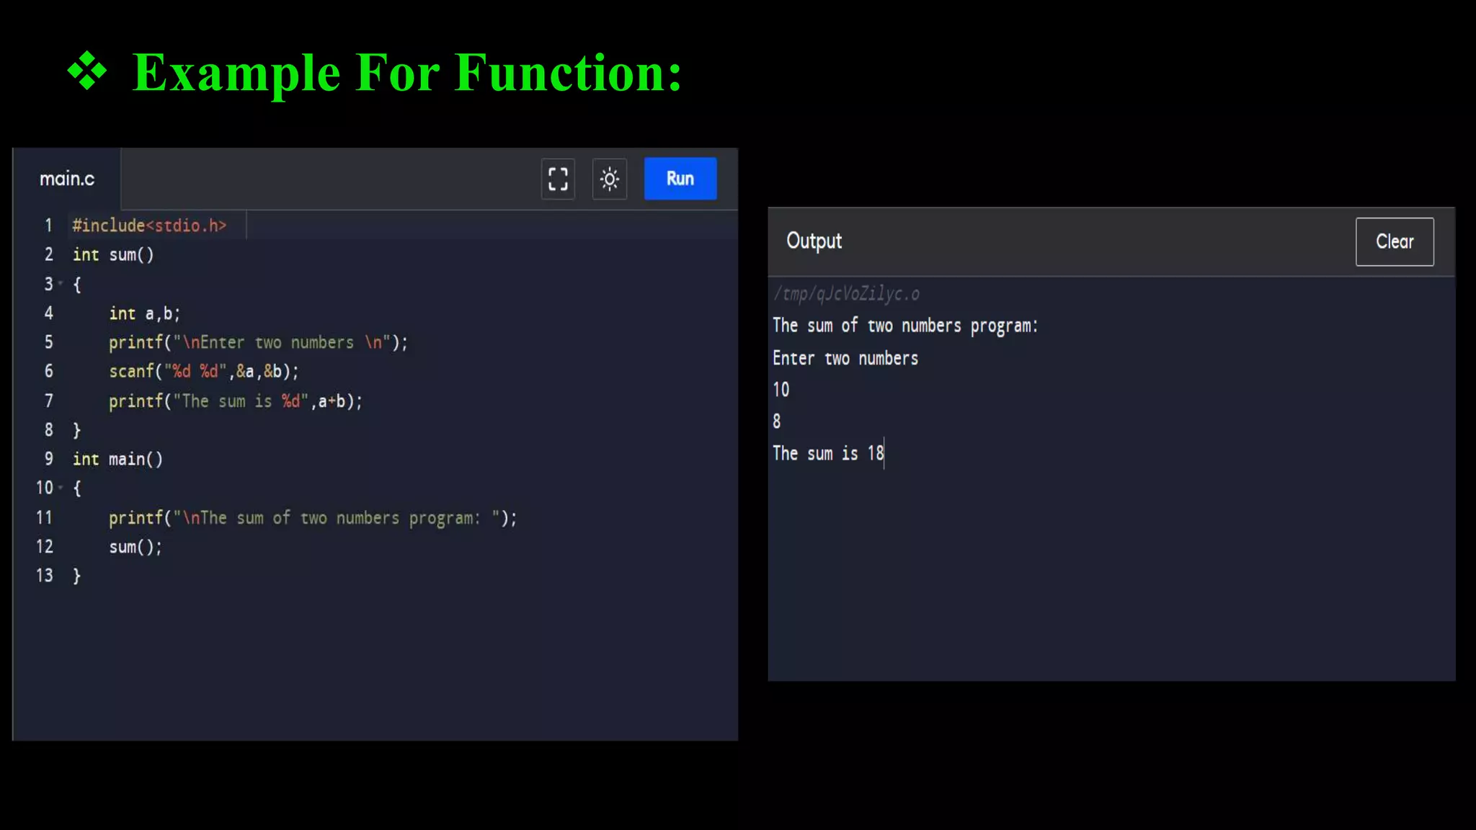The width and height of the screenshot is (1476, 830).
Task: Click the 'Example For Function:' slide title
Action: point(407,73)
